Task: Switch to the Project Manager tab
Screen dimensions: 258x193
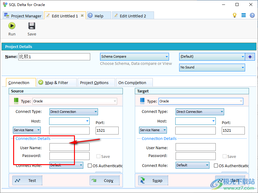Action: 23,16
